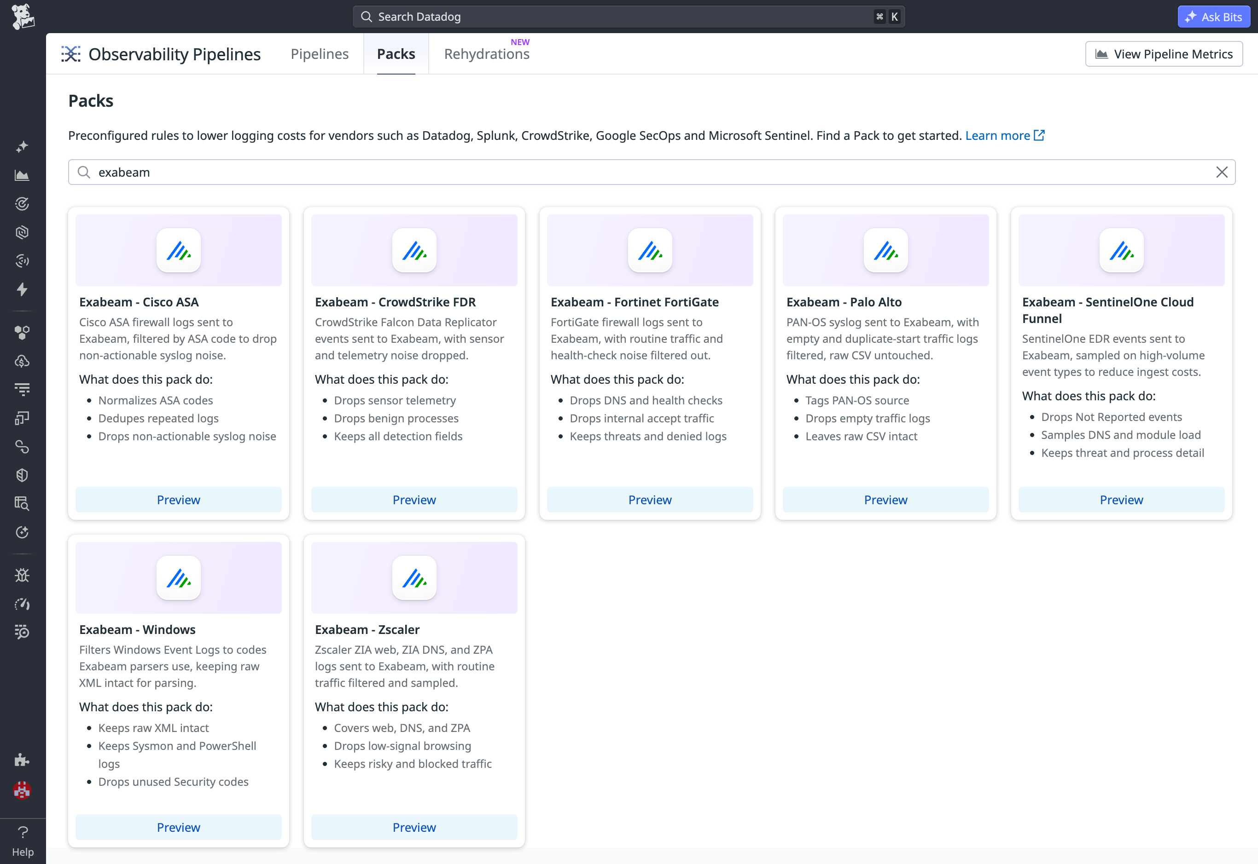This screenshot has width=1258, height=864.
Task: Click the Exabeam - Palo Alto card title
Action: coord(844,302)
